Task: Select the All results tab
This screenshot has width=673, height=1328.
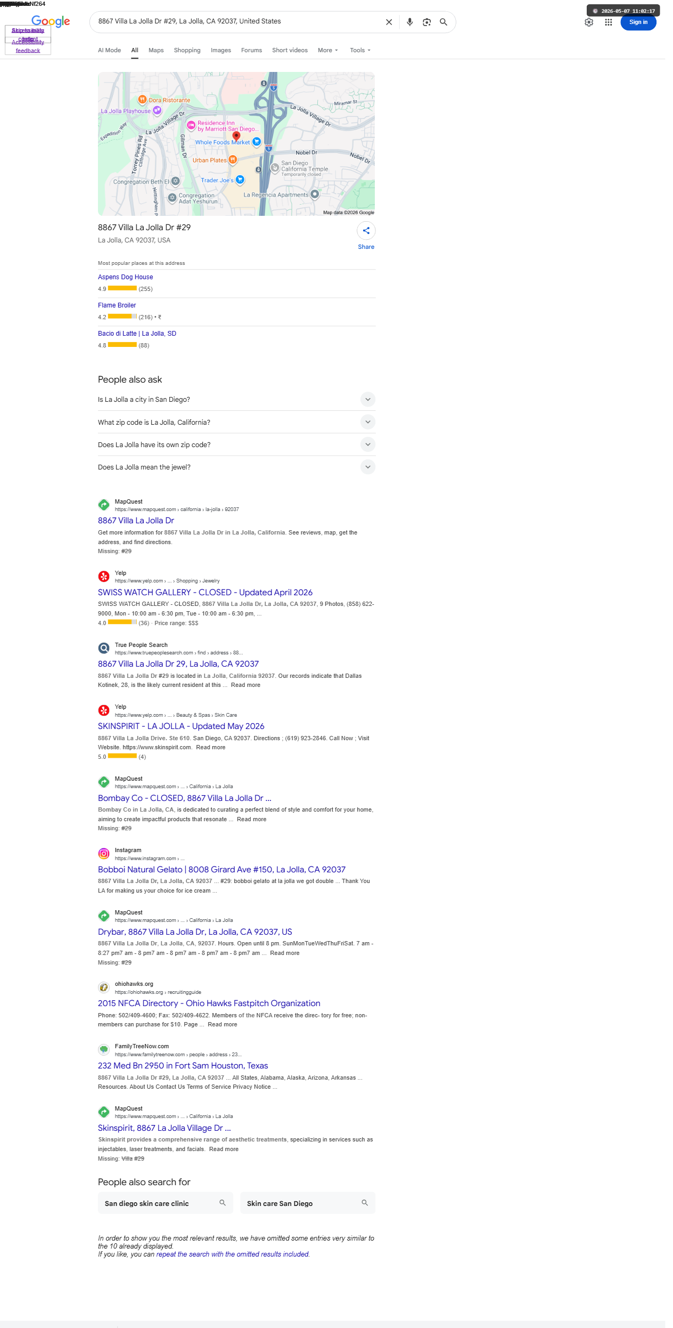Action: 135,50
